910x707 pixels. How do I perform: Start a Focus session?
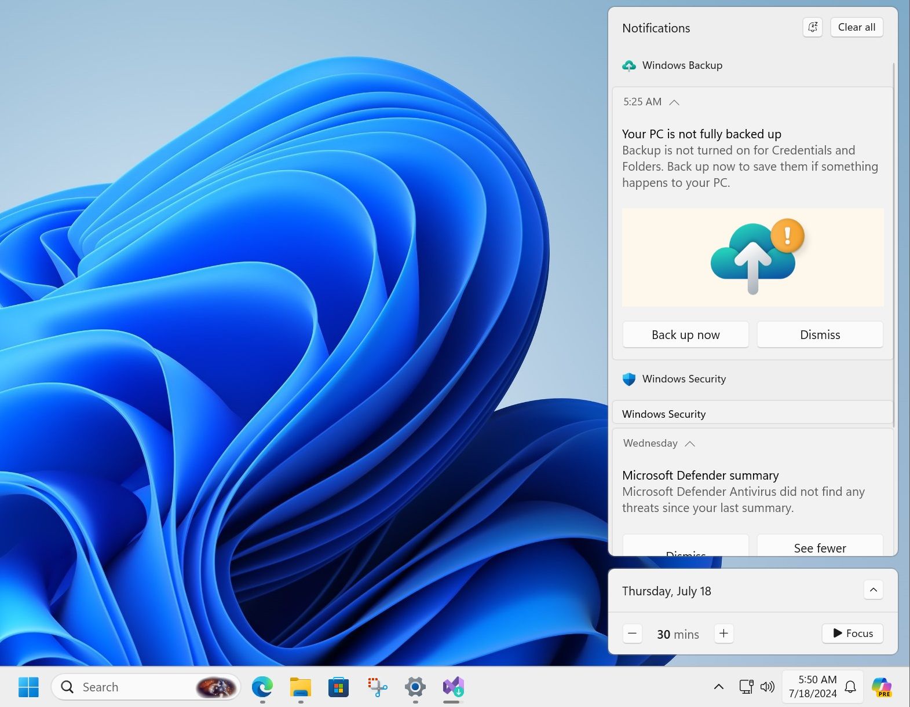tap(853, 634)
